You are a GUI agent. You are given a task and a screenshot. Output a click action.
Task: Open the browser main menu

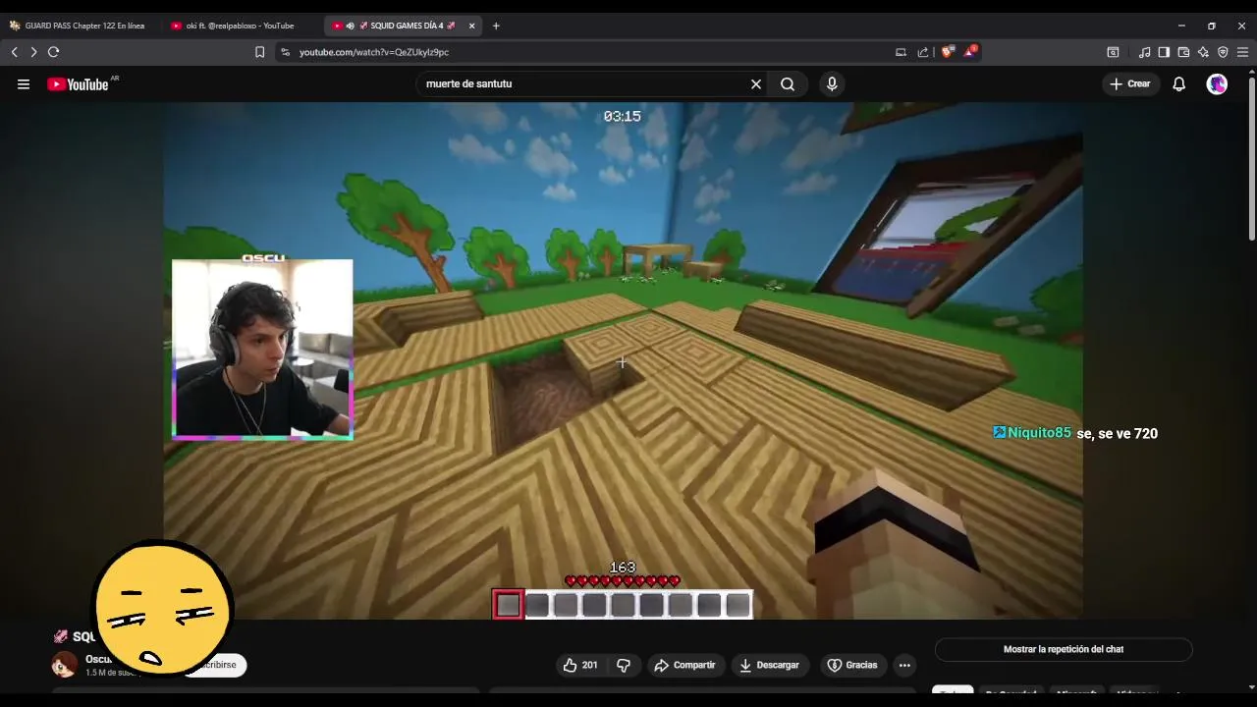1242,52
